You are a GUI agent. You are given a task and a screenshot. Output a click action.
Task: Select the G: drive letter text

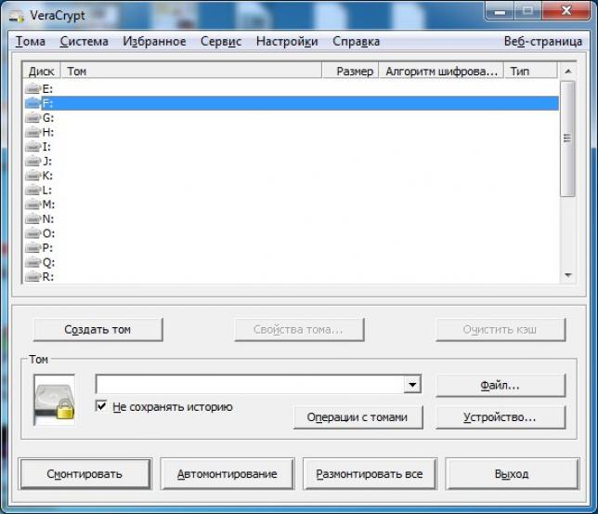(x=48, y=118)
